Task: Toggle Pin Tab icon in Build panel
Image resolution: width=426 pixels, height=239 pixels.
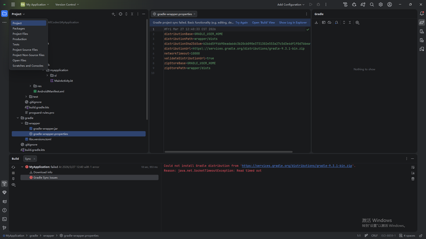Action: point(13,179)
